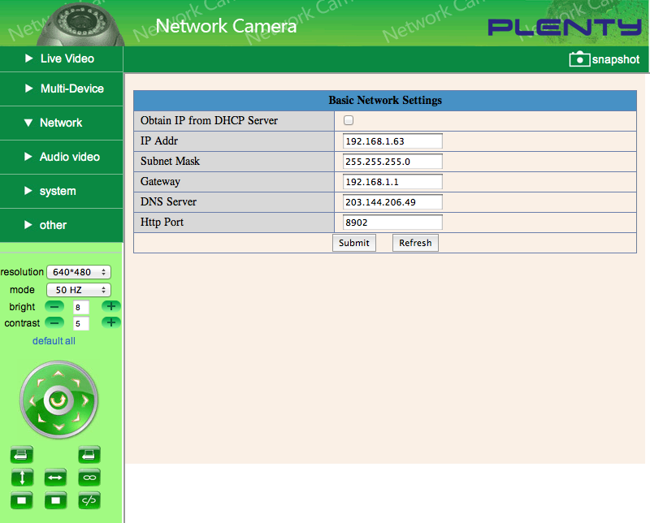Click the bright value field

pyautogui.click(x=81, y=307)
